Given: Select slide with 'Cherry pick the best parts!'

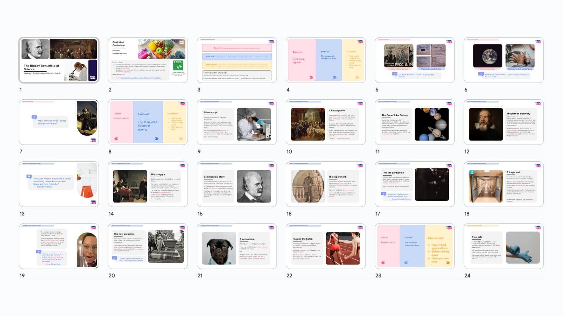Looking at the screenshot, I should (237, 60).
